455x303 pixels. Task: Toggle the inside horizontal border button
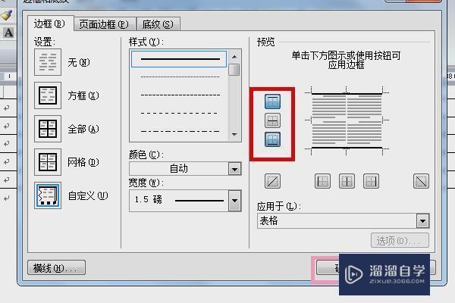click(272, 120)
